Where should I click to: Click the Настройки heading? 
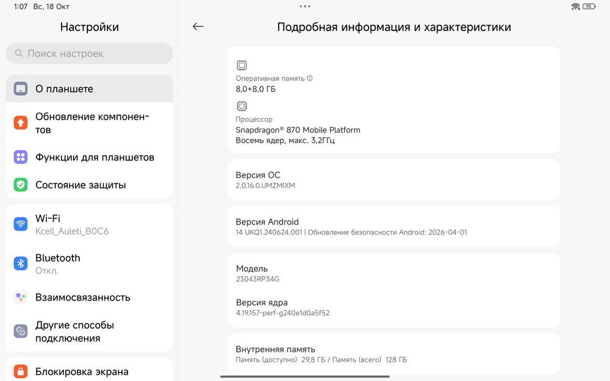(90, 27)
